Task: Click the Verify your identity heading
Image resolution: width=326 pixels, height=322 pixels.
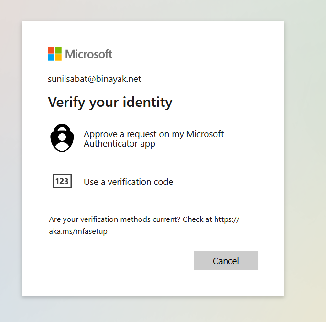Action: point(110,103)
